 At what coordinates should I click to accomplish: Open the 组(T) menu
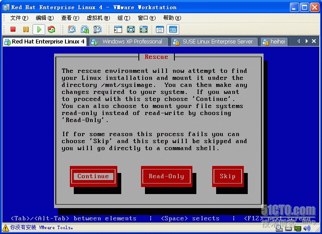click(124, 18)
